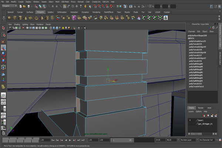The width and height of the screenshot is (222, 148).
Task: Go to the end of the playback range
Action: coord(83,140)
